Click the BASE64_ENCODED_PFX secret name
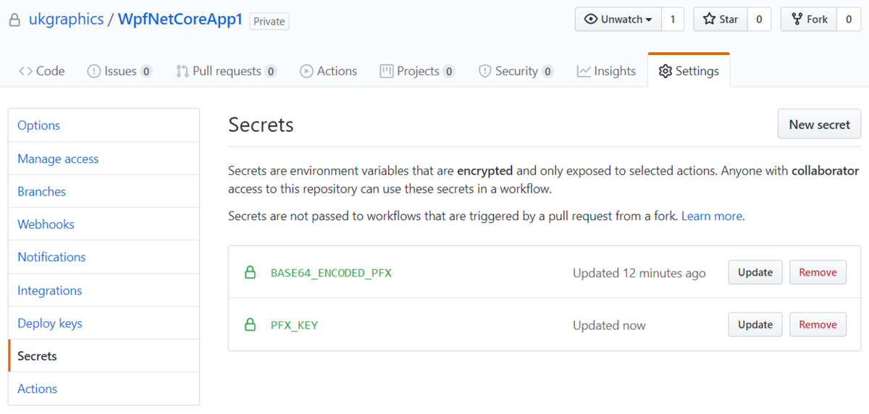Viewport: 869px width, 414px height. point(331,273)
